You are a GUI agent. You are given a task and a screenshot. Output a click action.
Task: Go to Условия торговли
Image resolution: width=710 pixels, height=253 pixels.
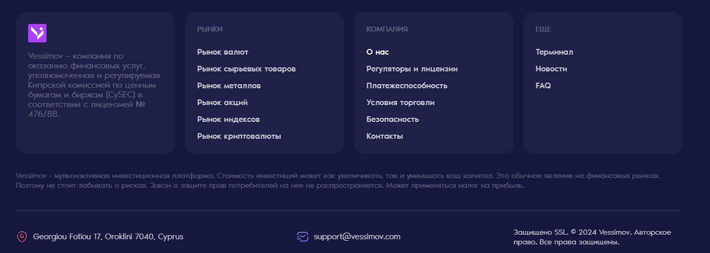click(400, 103)
